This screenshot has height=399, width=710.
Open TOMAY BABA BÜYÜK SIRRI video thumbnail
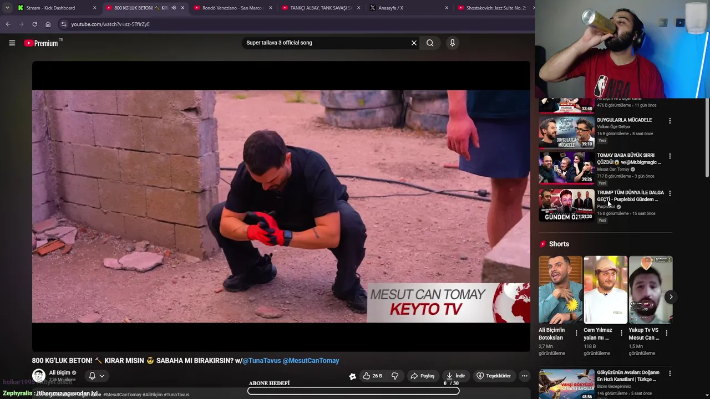pyautogui.click(x=566, y=167)
